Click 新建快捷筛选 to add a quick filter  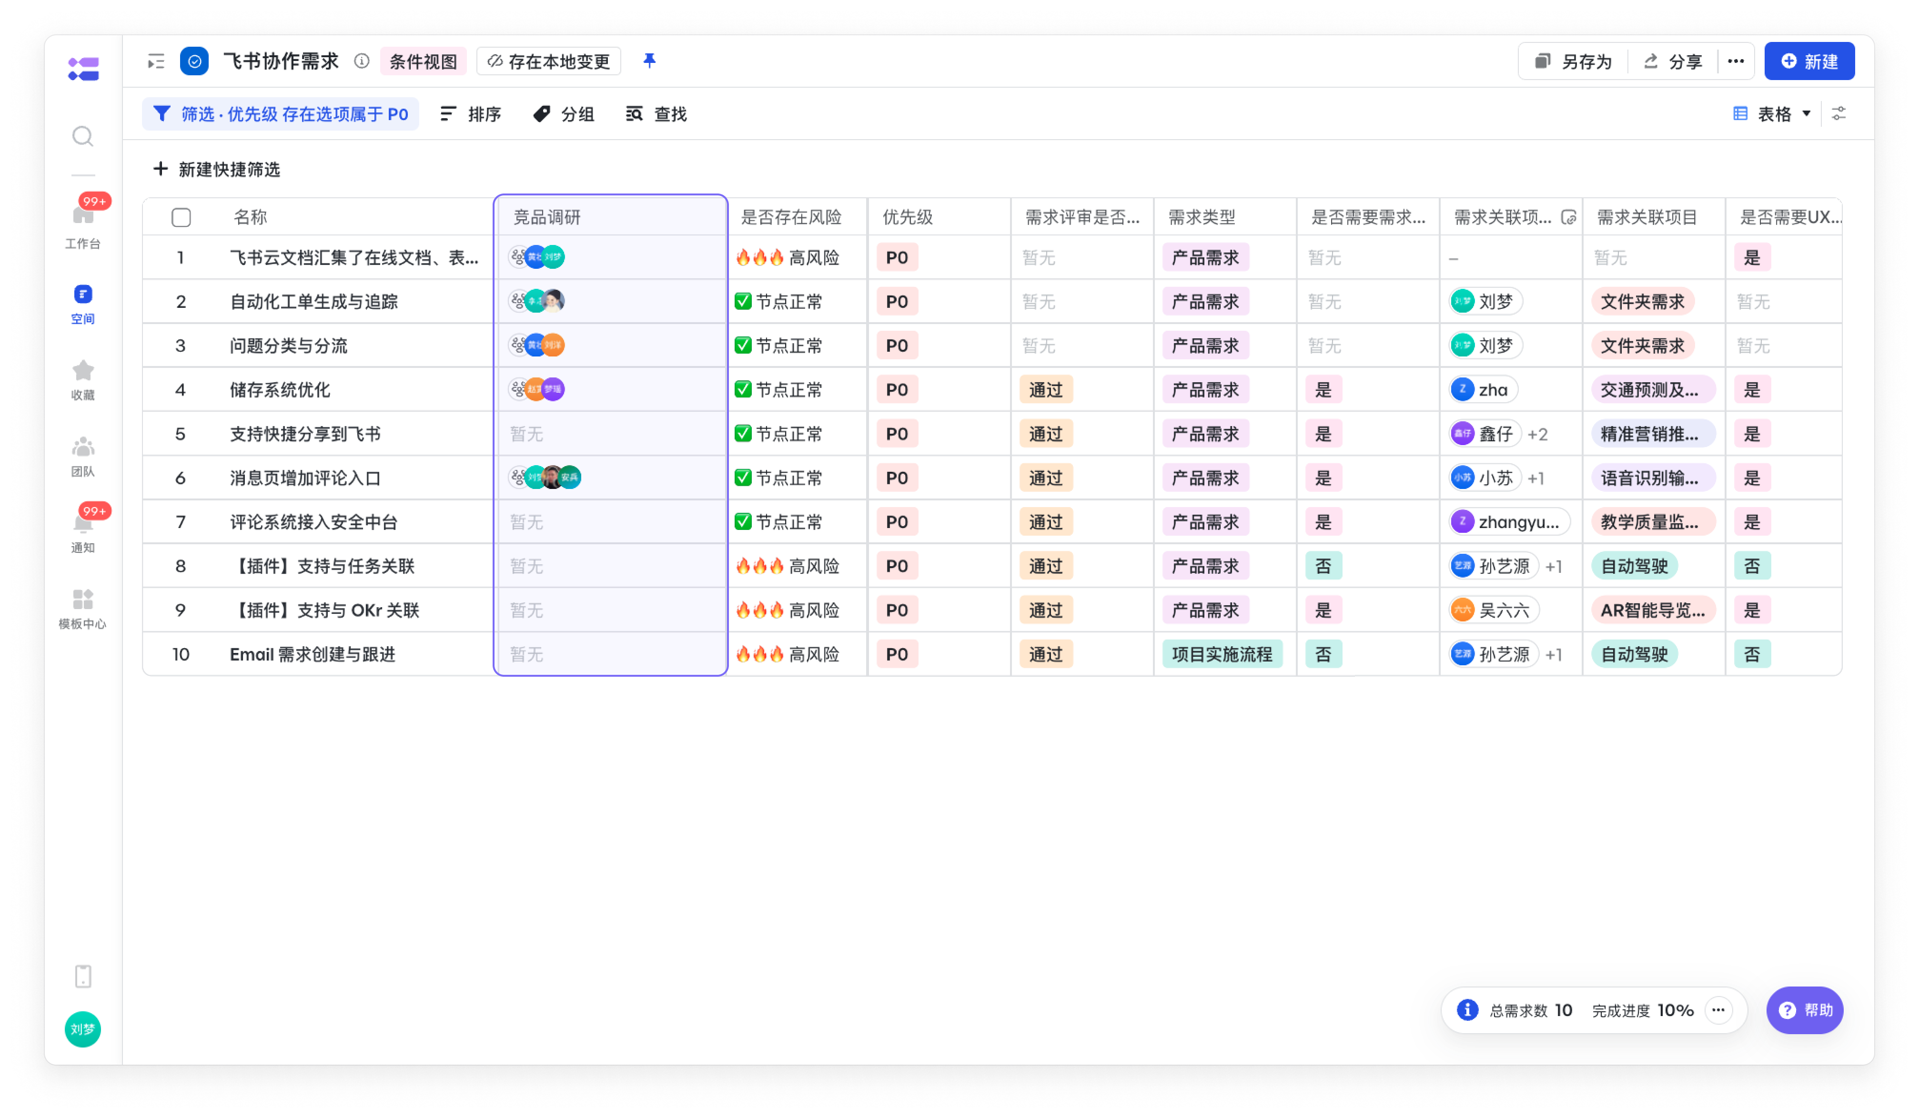(217, 169)
